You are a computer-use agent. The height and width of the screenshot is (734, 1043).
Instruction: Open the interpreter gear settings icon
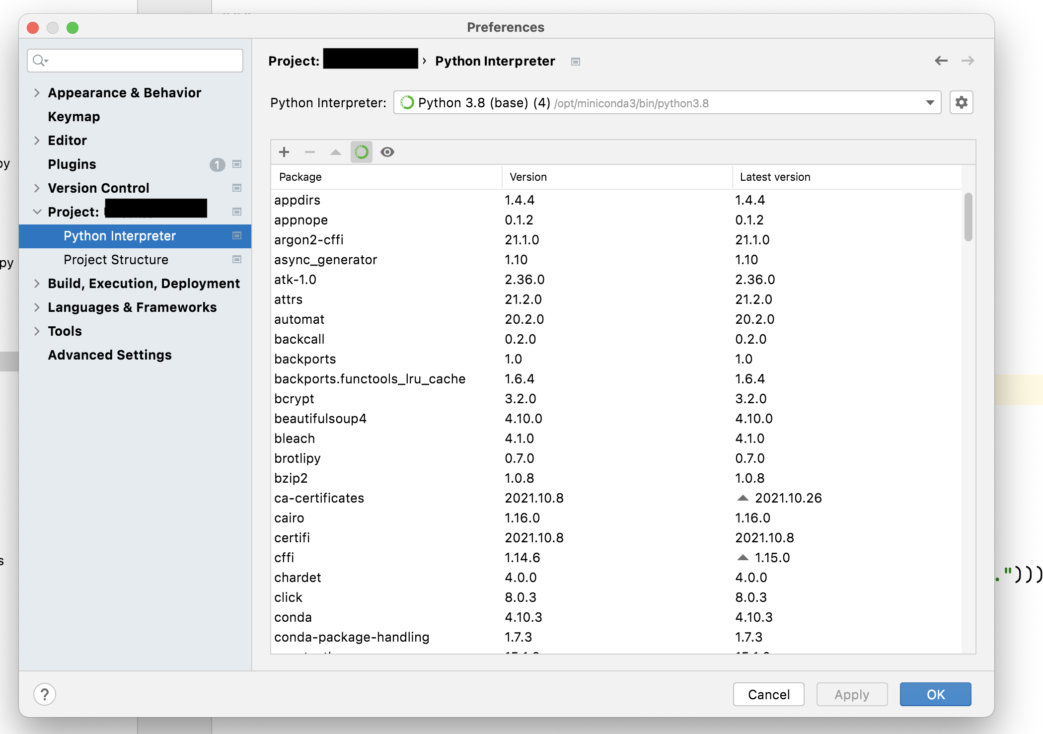962,103
